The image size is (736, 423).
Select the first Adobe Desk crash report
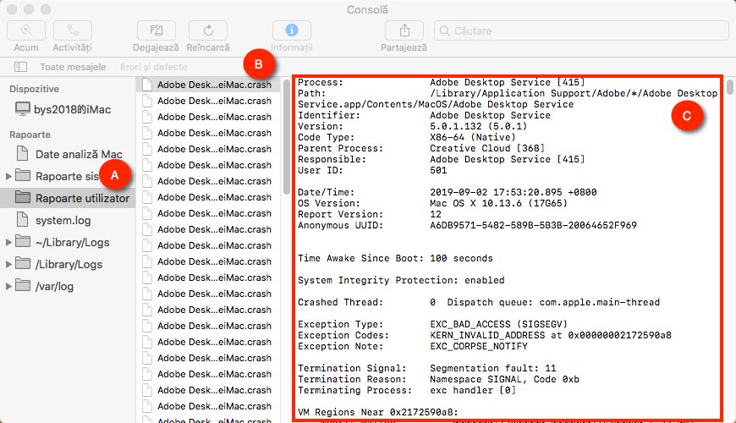[x=208, y=85]
